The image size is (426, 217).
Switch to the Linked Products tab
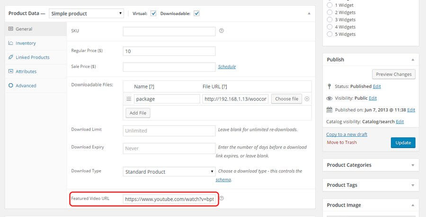[32, 57]
